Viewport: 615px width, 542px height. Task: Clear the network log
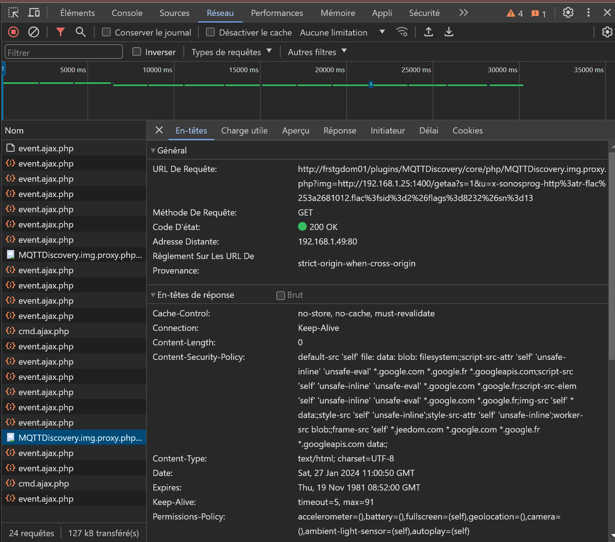(34, 32)
